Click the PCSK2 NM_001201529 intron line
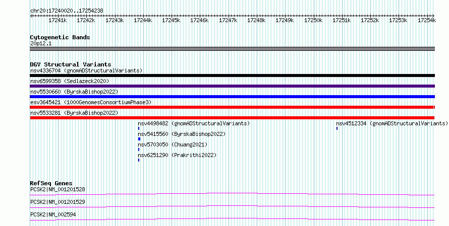Screen dimensions: 449x226 point(232,206)
